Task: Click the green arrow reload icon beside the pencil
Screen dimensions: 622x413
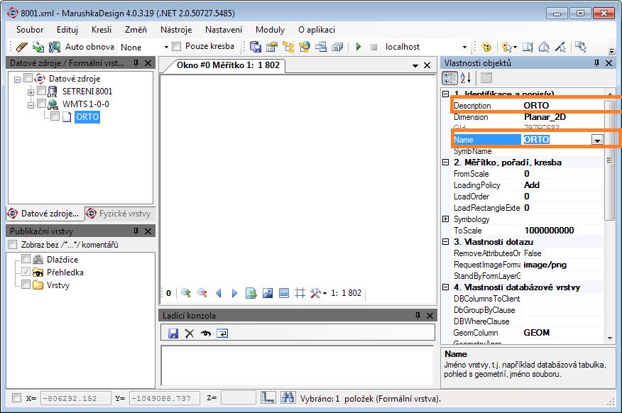Action: click(38, 47)
